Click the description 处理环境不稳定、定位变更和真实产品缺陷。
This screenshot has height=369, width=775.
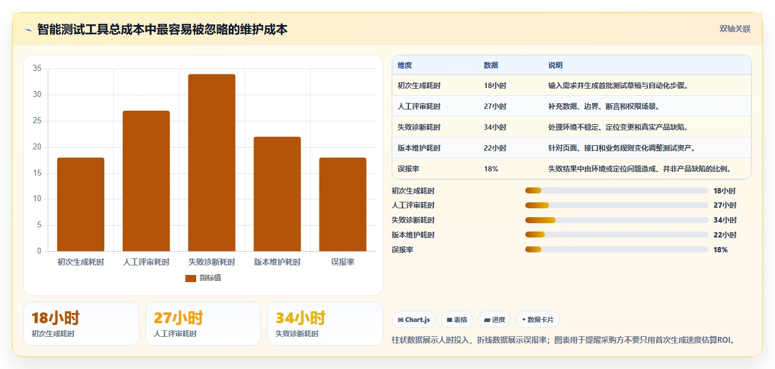point(618,127)
